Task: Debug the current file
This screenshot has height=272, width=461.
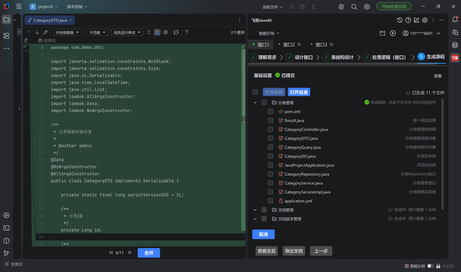Action: (x=303, y=6)
